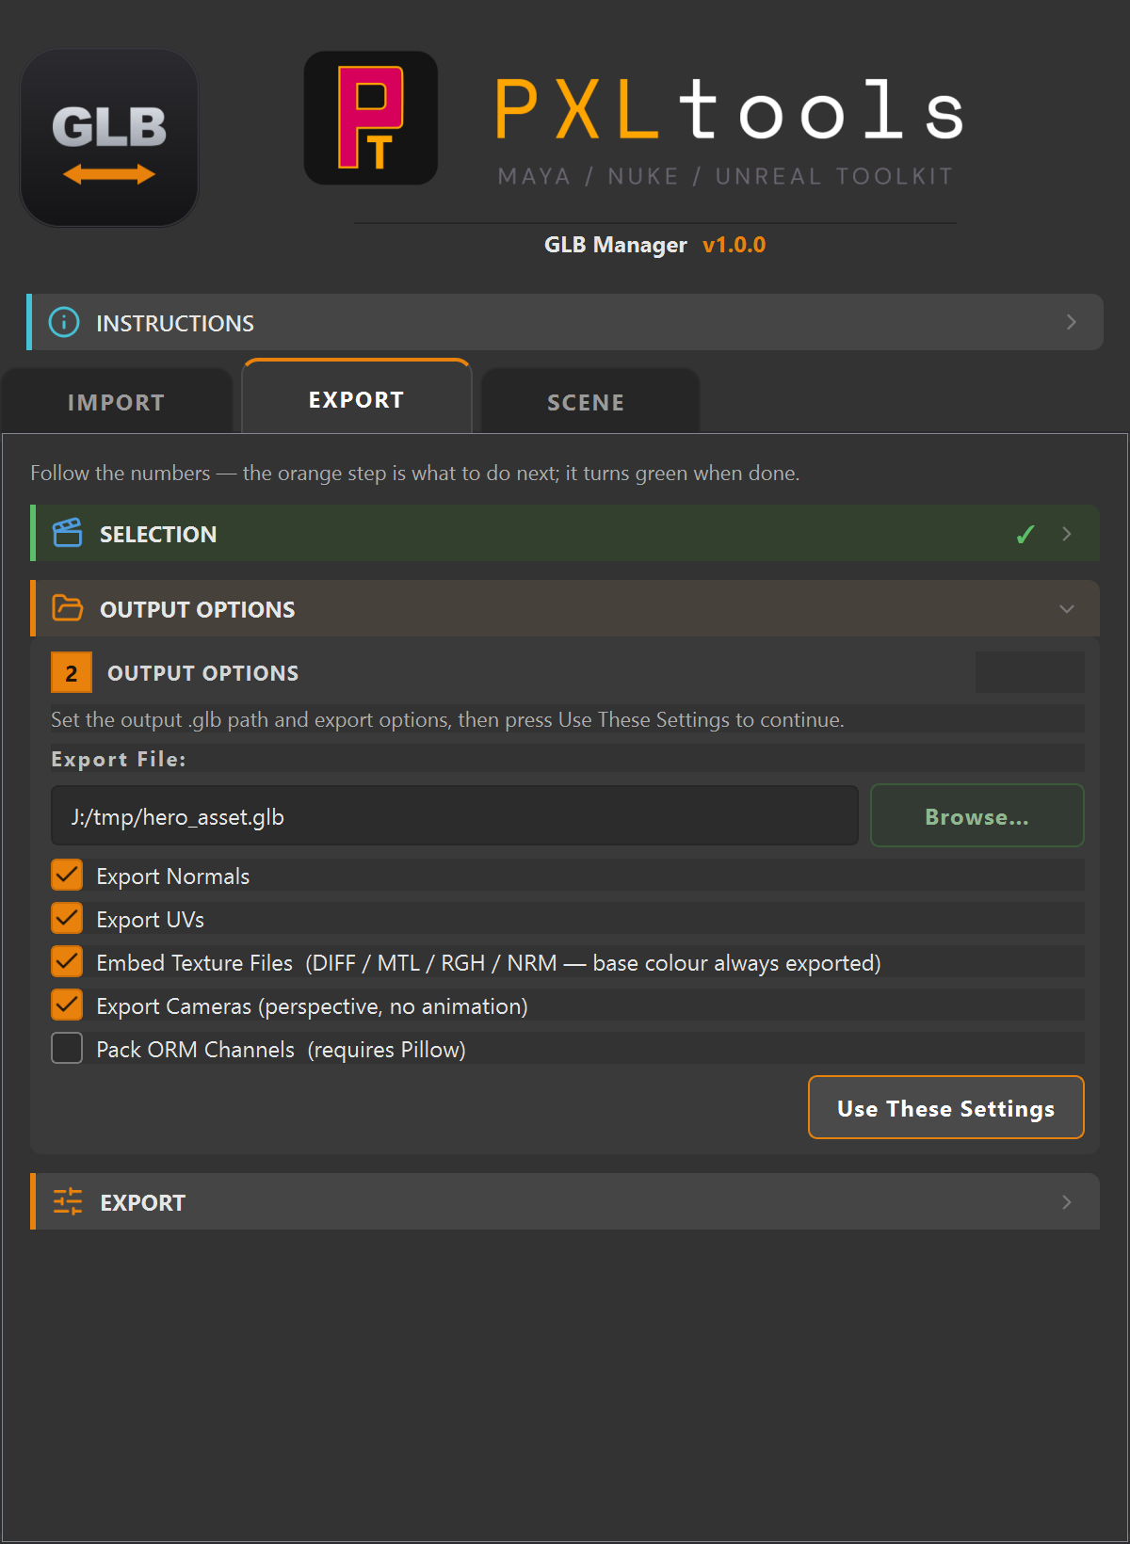Image resolution: width=1130 pixels, height=1544 pixels.
Task: Click the Output Options folder icon
Action: tap(68, 608)
